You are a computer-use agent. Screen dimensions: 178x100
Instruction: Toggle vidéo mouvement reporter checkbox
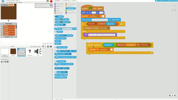pos(55,51)
